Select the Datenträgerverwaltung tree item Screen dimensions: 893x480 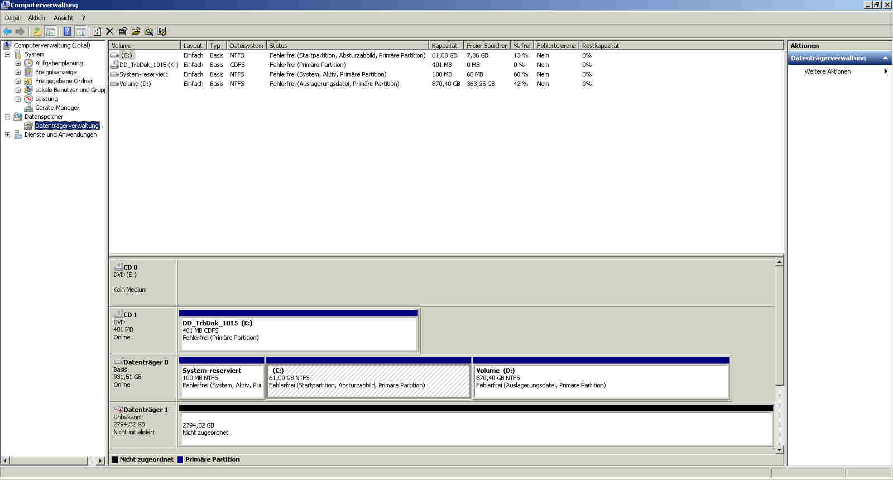pos(67,126)
